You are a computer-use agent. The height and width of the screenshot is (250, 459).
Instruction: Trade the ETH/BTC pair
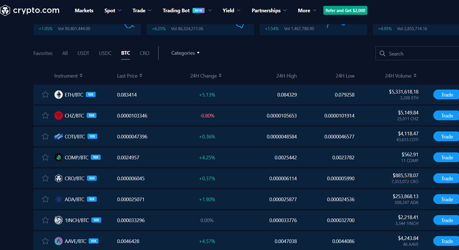446,95
